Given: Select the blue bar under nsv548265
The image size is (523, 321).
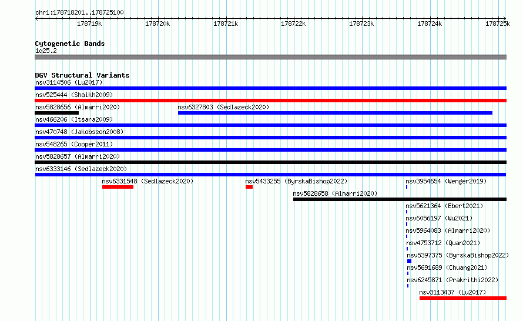Looking at the screenshot, I should coord(270,150).
